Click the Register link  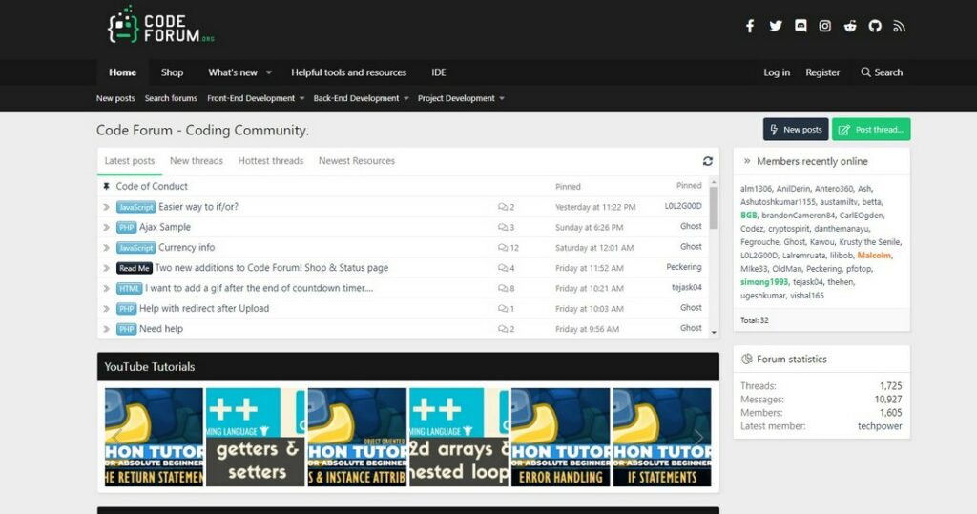[x=822, y=72]
